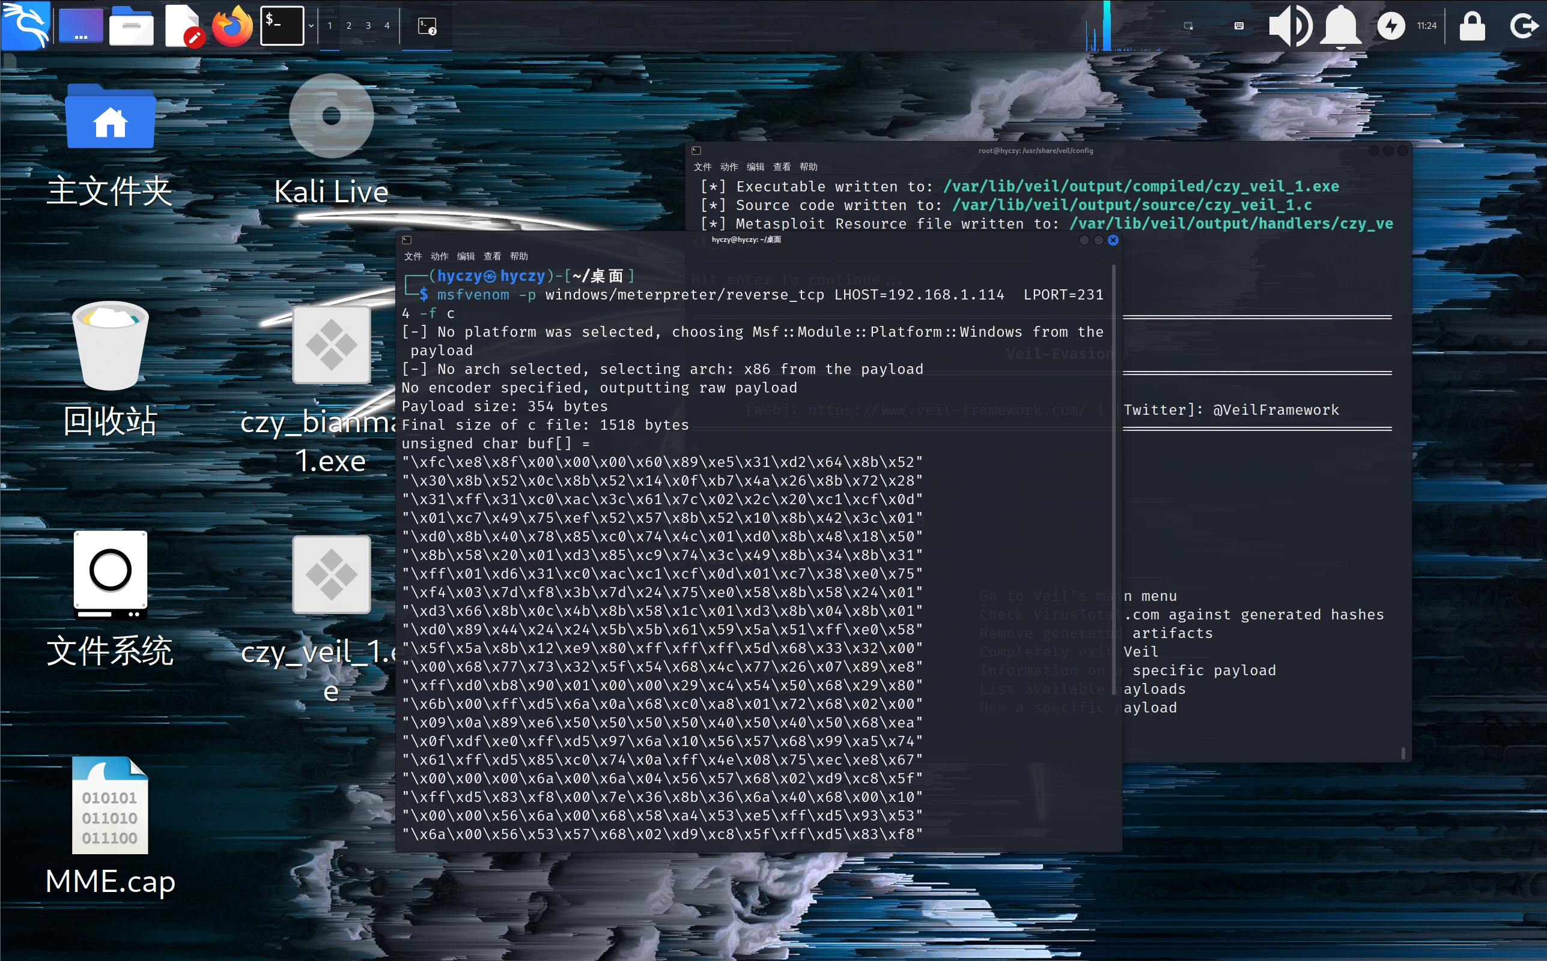
Task: Switch to workspace 1
Action: (329, 25)
